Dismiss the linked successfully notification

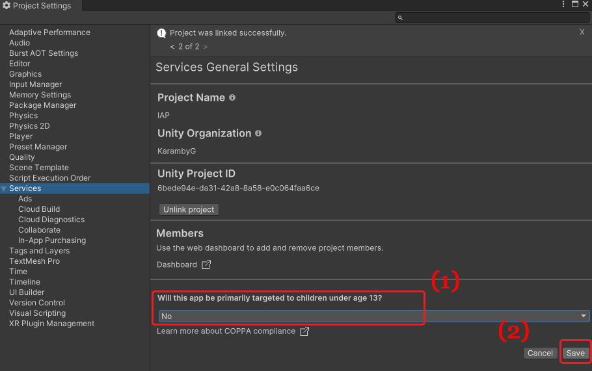[x=582, y=32]
